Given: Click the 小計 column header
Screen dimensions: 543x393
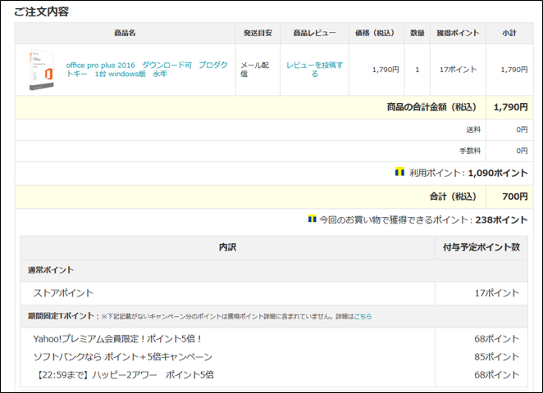Looking at the screenshot, I should point(509,33).
